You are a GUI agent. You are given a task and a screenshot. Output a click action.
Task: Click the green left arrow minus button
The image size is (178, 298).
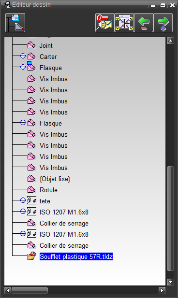[x=144, y=23]
